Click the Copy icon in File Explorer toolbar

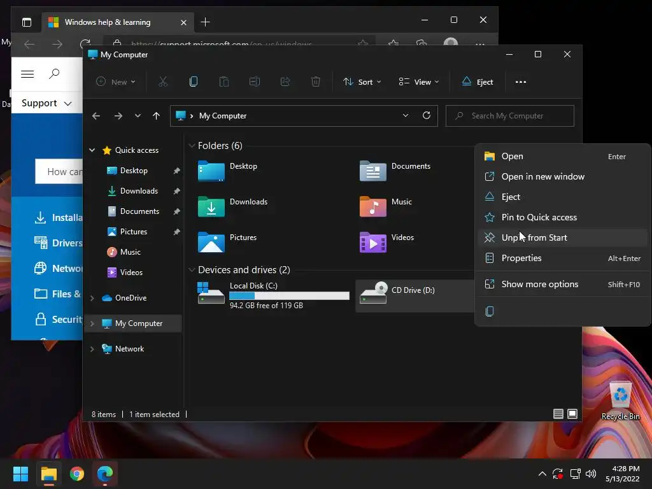pyautogui.click(x=194, y=81)
